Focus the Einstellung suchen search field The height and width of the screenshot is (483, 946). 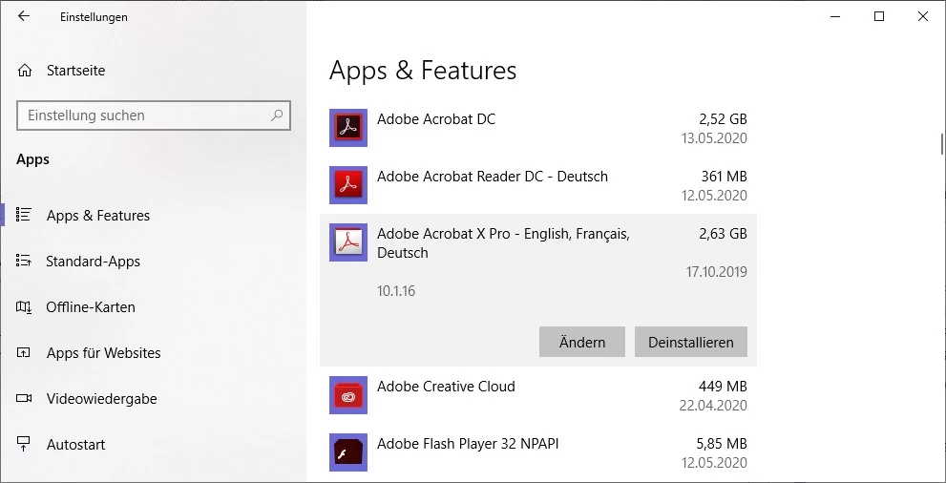154,115
